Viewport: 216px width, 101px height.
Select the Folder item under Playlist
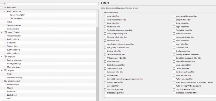coord(10,74)
